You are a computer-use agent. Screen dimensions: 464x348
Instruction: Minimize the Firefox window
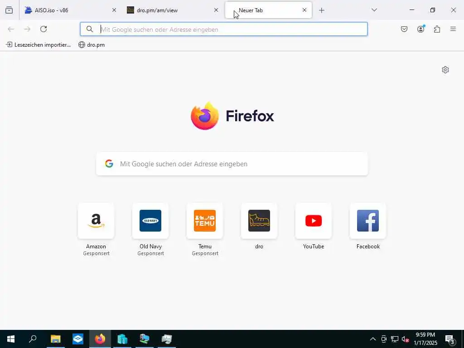click(411, 10)
